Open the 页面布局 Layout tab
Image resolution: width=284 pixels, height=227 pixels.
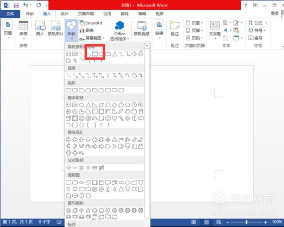point(86,14)
